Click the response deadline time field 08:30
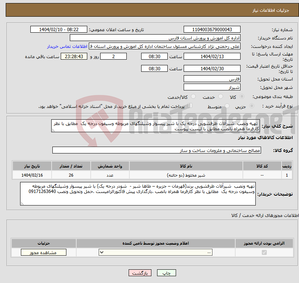This screenshot has width=299, height=283. 154,57
